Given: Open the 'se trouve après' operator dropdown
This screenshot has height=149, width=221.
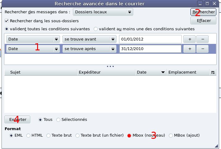Looking at the screenshot, I should click(89, 49).
